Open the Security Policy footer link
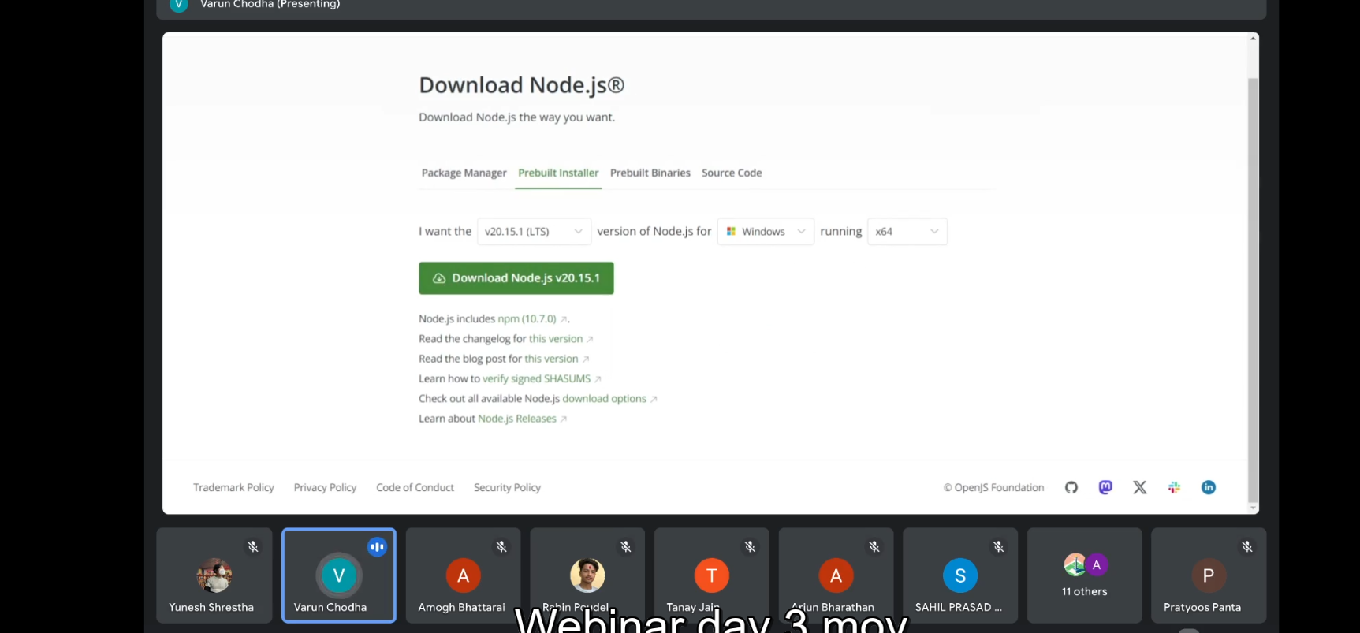This screenshot has height=633, width=1360. click(507, 488)
